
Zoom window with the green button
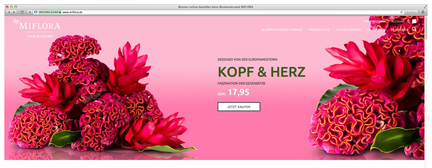(x=16, y=6)
